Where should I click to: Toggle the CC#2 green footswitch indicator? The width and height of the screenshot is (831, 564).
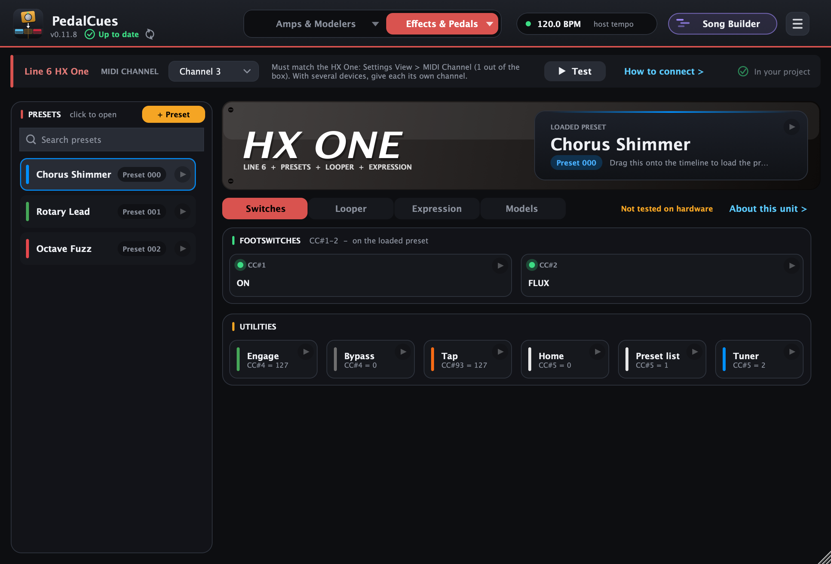click(x=532, y=265)
